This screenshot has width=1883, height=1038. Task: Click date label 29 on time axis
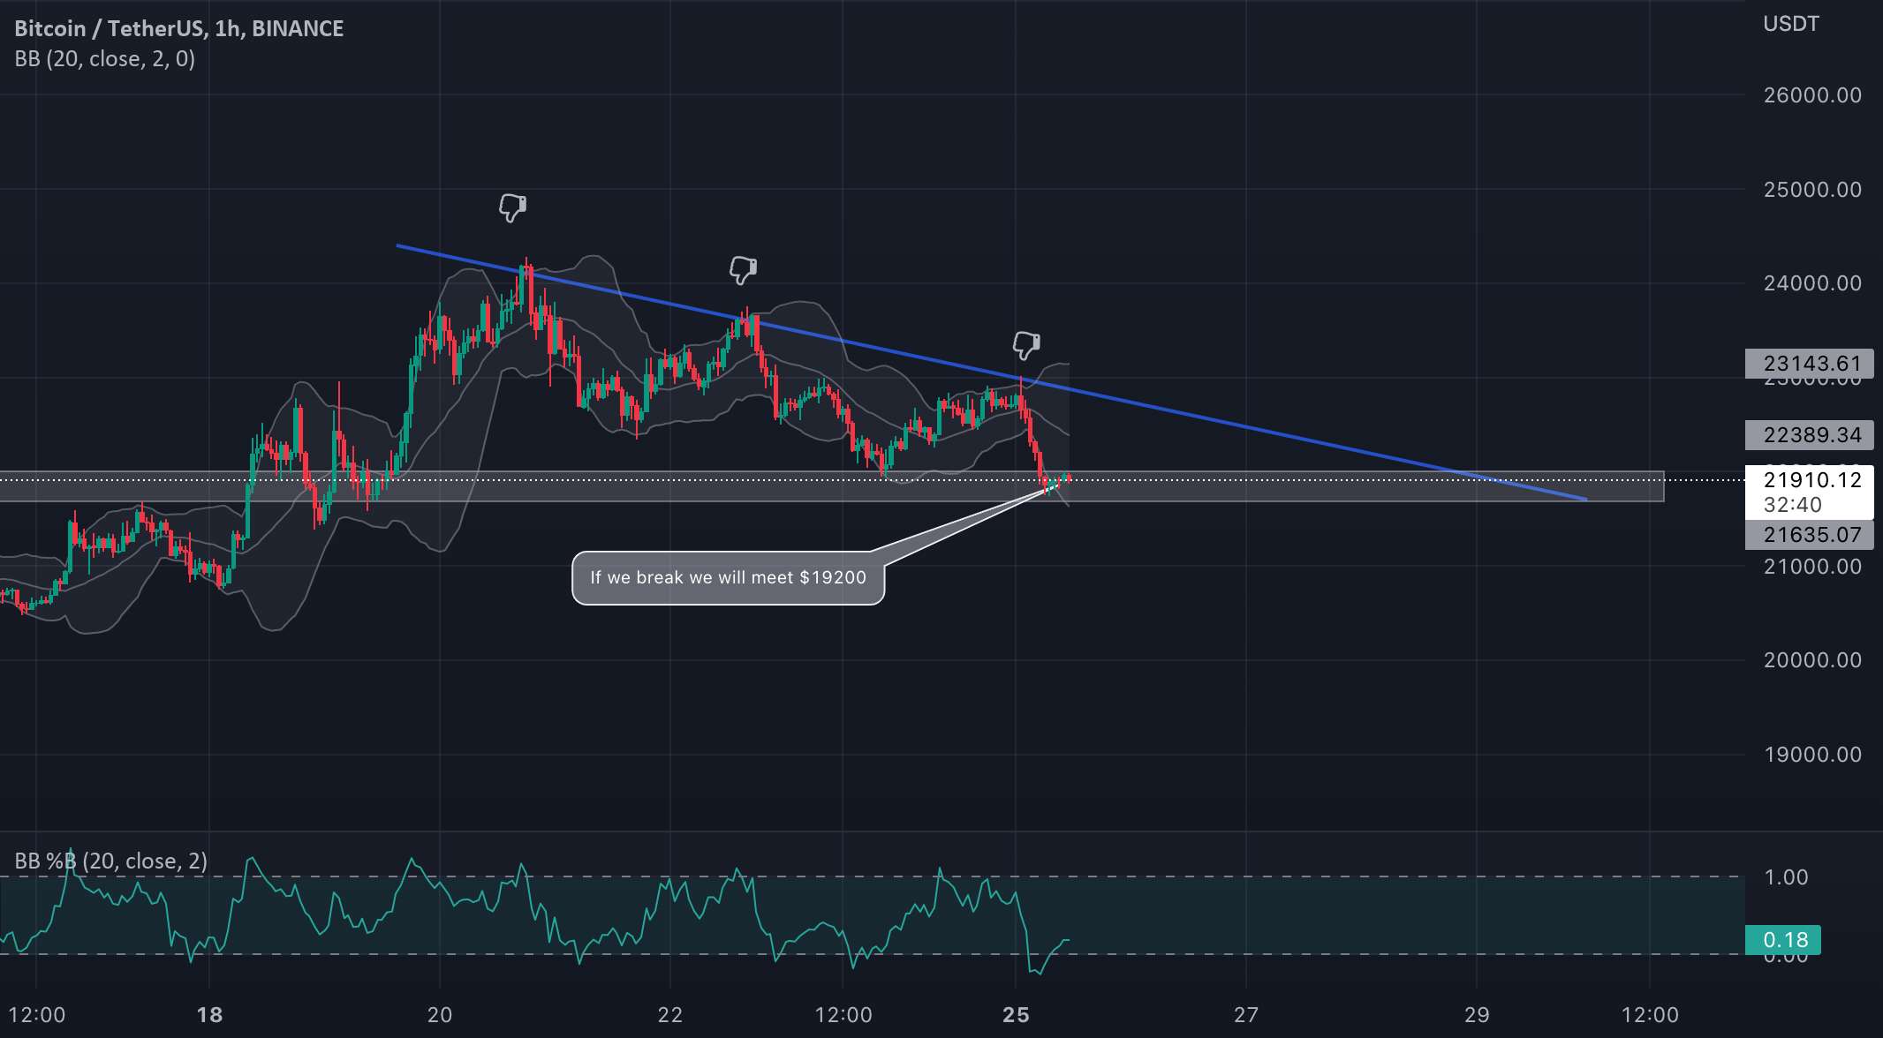tap(1477, 1015)
